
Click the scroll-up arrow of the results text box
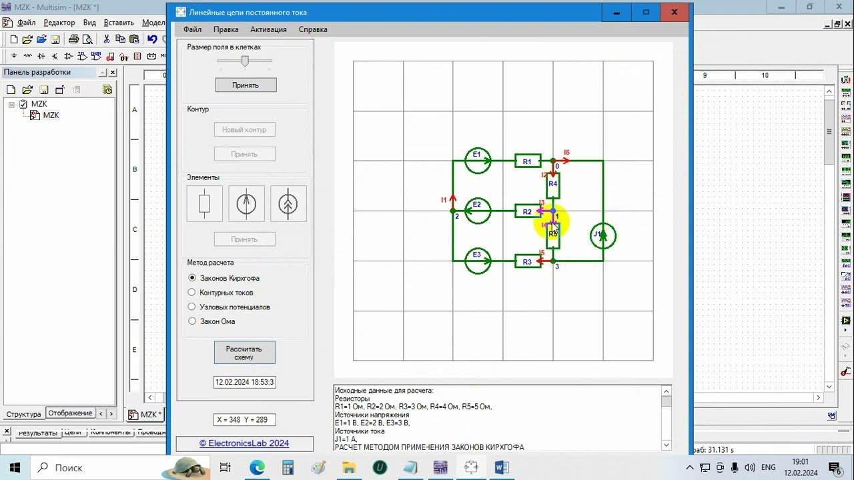point(666,391)
